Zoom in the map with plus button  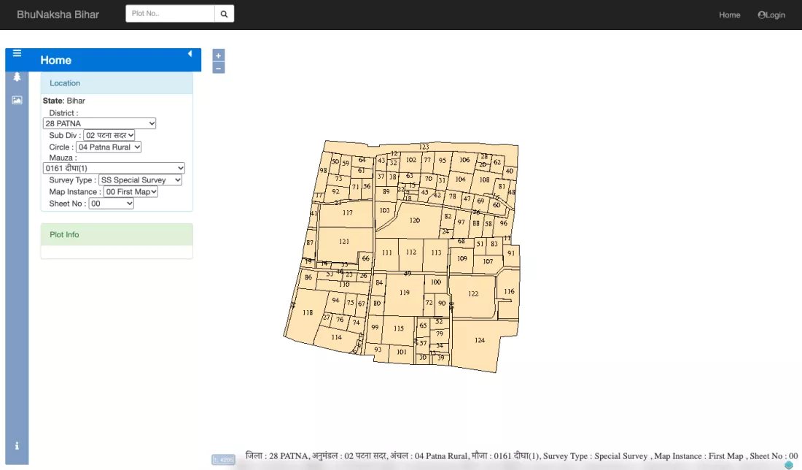[x=219, y=55]
